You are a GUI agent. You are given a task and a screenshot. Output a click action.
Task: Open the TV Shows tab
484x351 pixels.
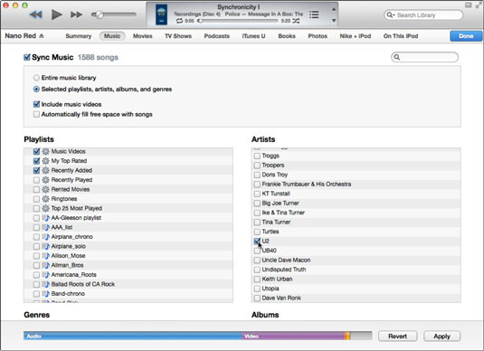coord(178,36)
